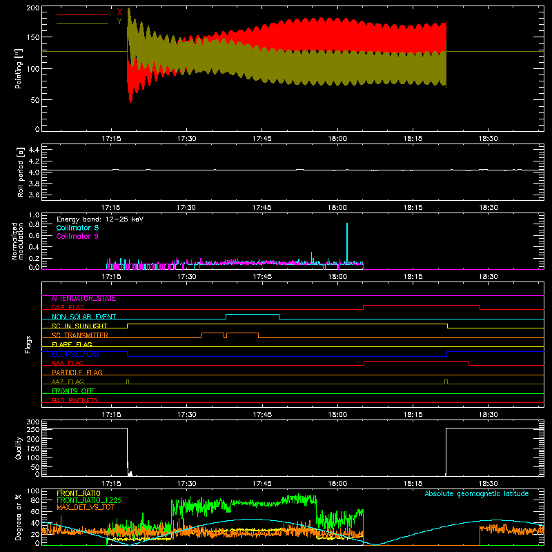Click the 40 tick on Degrees axis
This screenshot has height=552, width=552.
(35, 523)
